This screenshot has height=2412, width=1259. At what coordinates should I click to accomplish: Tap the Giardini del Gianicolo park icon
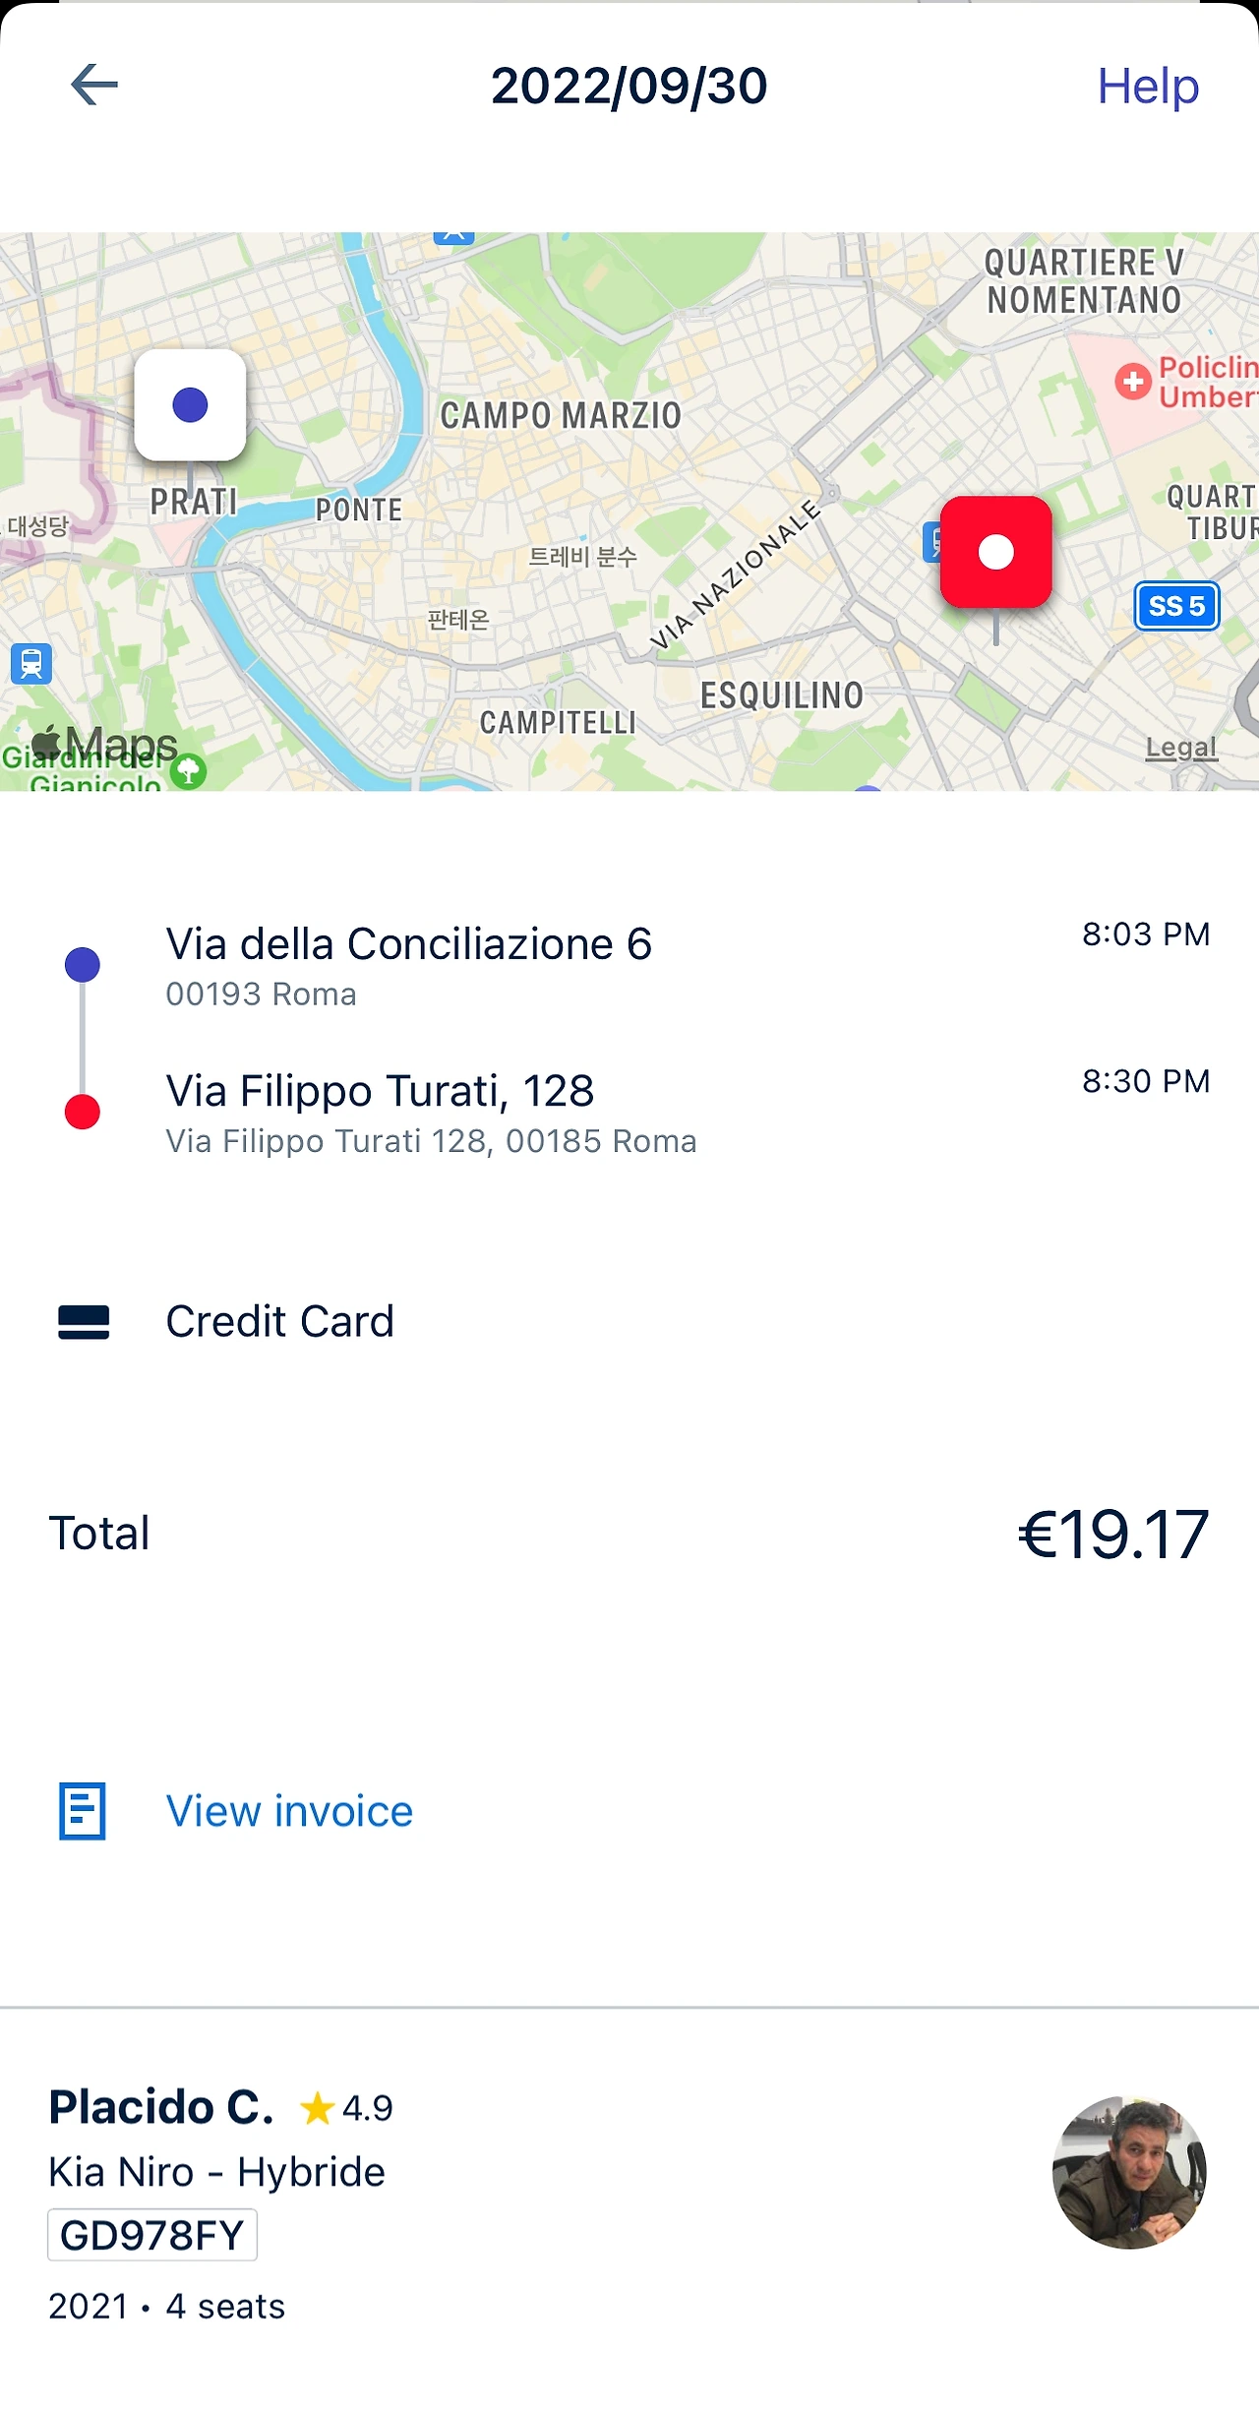click(x=188, y=772)
